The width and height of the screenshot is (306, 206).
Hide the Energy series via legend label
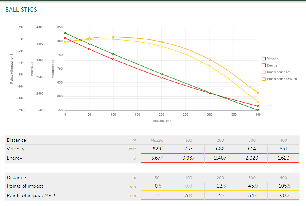click(272, 65)
